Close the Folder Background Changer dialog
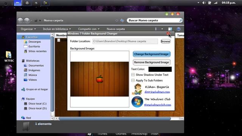The image size is (242, 136). point(168,33)
